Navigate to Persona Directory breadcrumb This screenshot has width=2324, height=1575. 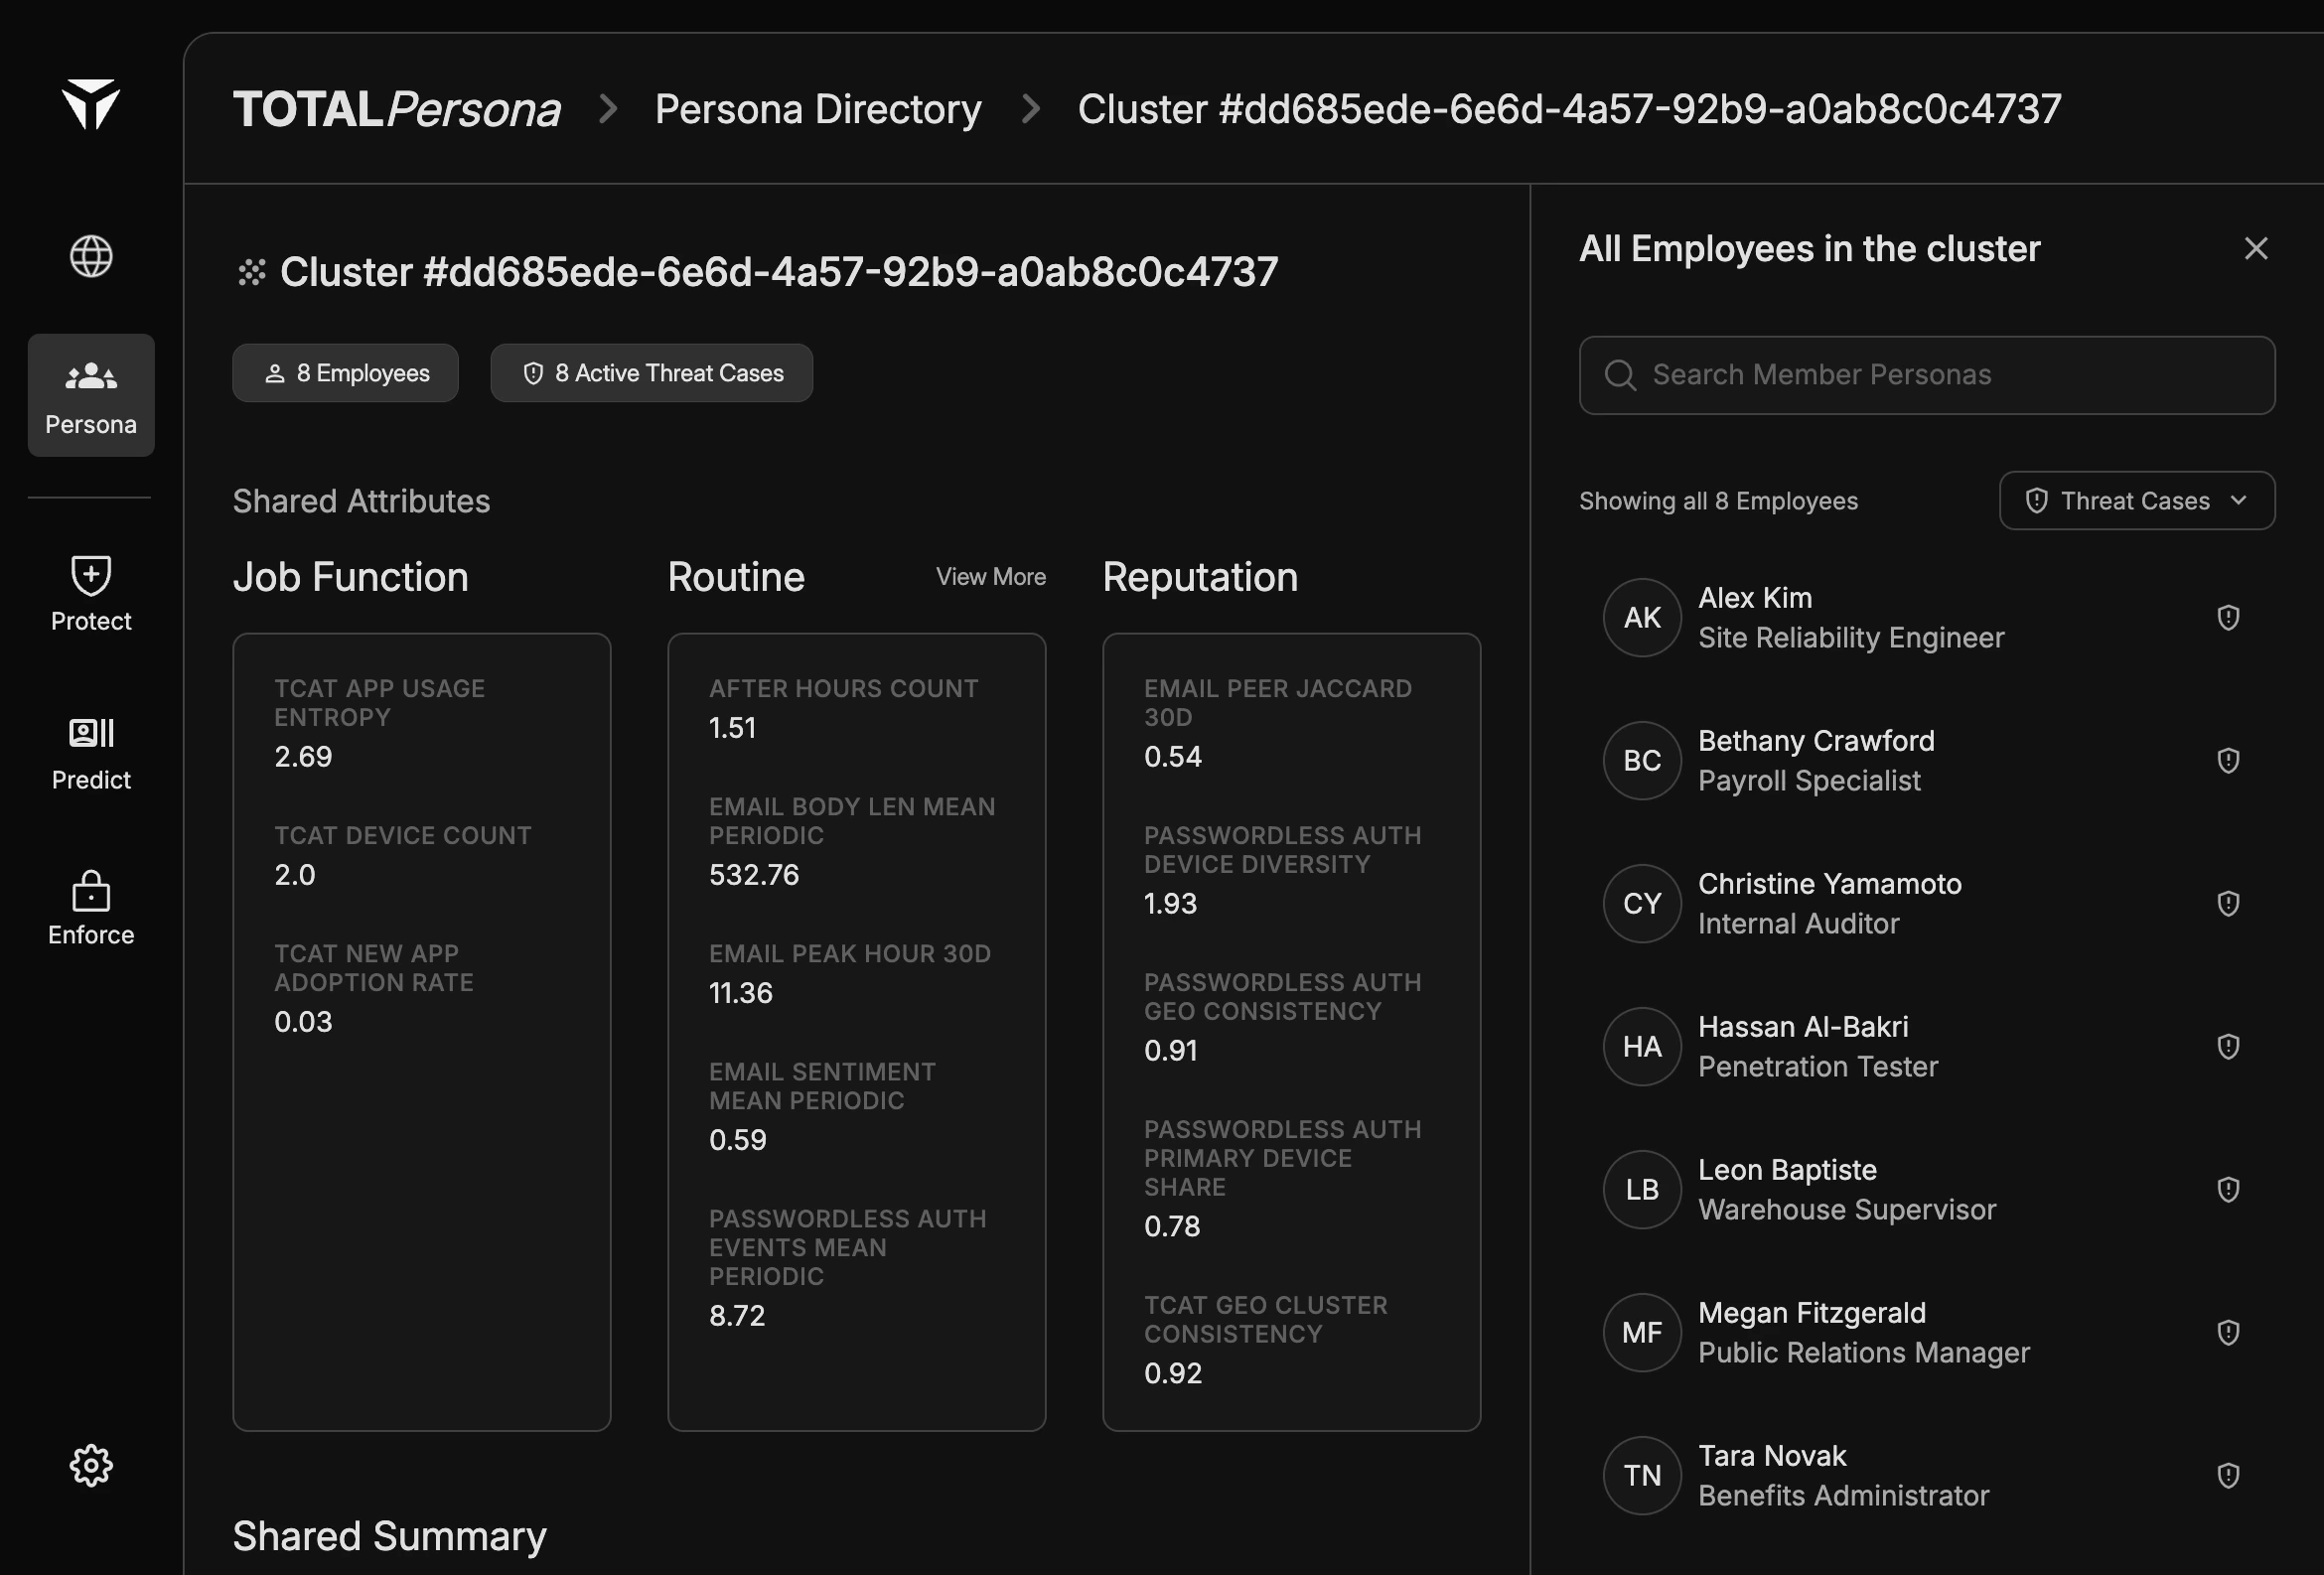pos(817,109)
